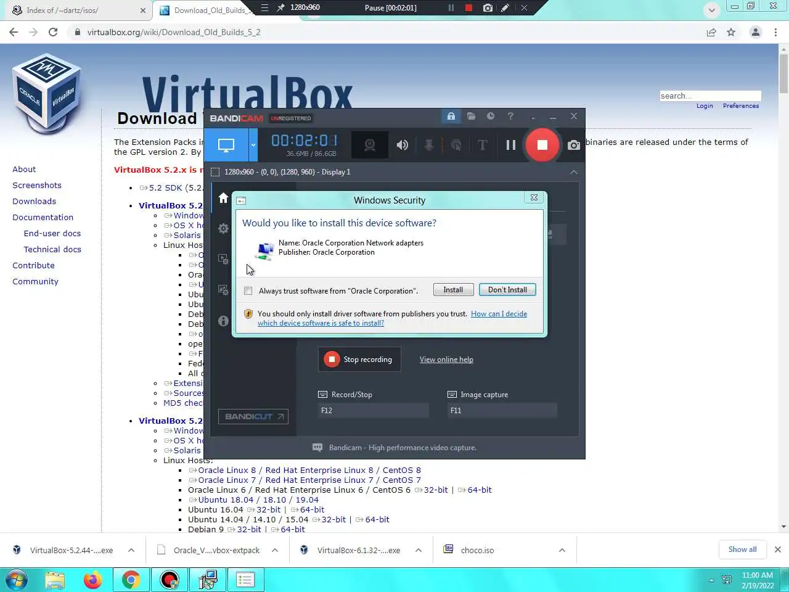Click the Image capture hotkey F11 field
The width and height of the screenshot is (789, 592).
pos(502,411)
